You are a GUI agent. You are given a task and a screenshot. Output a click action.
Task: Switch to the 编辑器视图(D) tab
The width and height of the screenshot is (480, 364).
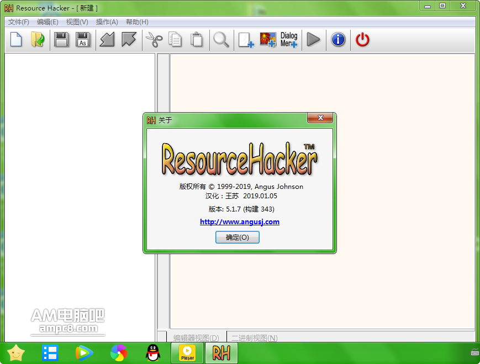(196, 337)
